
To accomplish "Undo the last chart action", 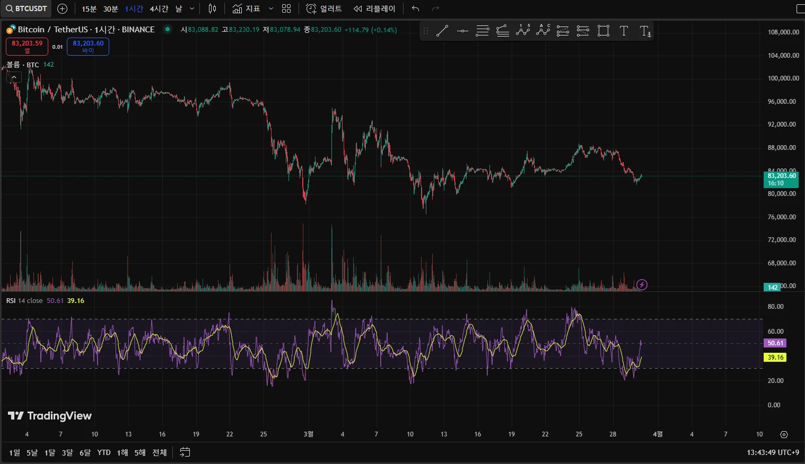I will tap(415, 8).
